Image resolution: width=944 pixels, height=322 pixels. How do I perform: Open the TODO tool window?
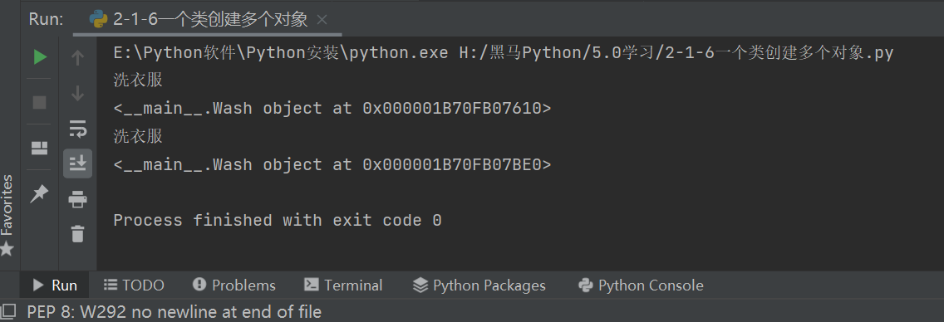[134, 285]
